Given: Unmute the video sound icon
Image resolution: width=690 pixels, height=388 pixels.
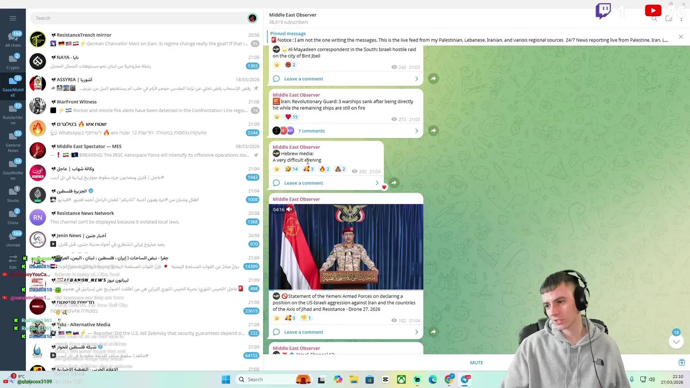Looking at the screenshot, I should pyautogui.click(x=289, y=210).
